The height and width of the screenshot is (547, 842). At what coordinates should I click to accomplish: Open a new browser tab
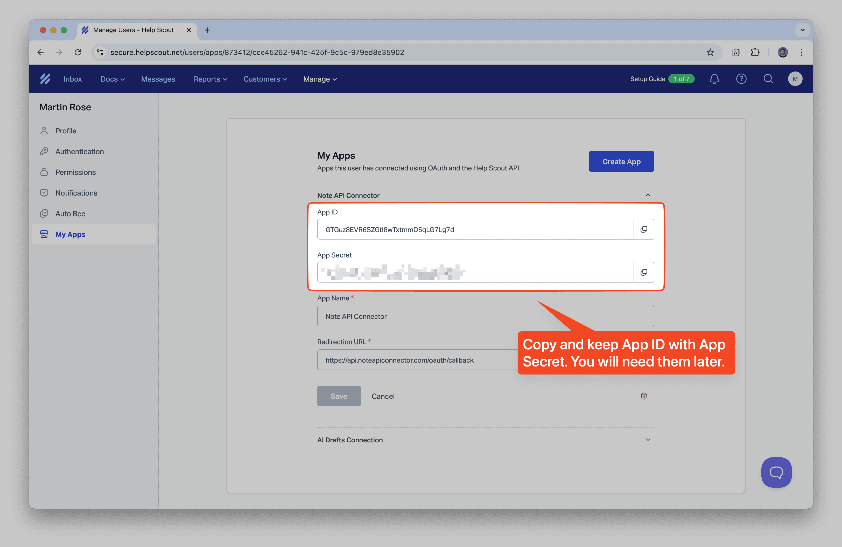(x=207, y=30)
